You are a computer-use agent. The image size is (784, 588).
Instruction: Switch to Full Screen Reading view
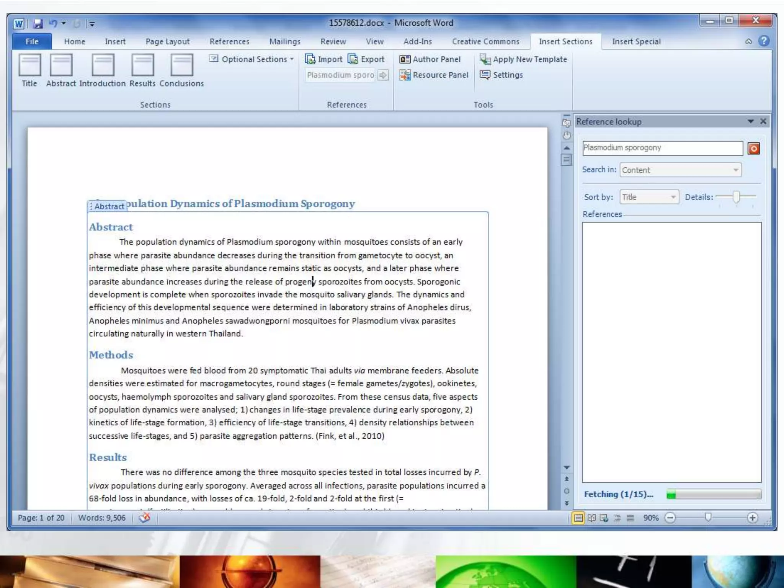591,518
